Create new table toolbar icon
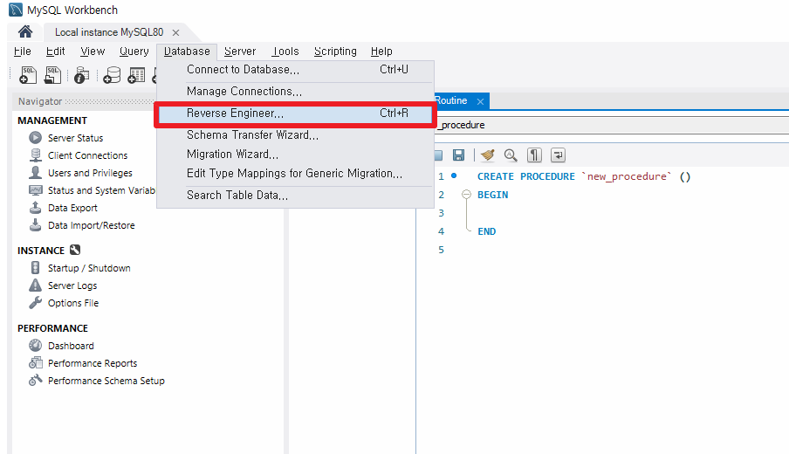The image size is (789, 454). coord(136,75)
